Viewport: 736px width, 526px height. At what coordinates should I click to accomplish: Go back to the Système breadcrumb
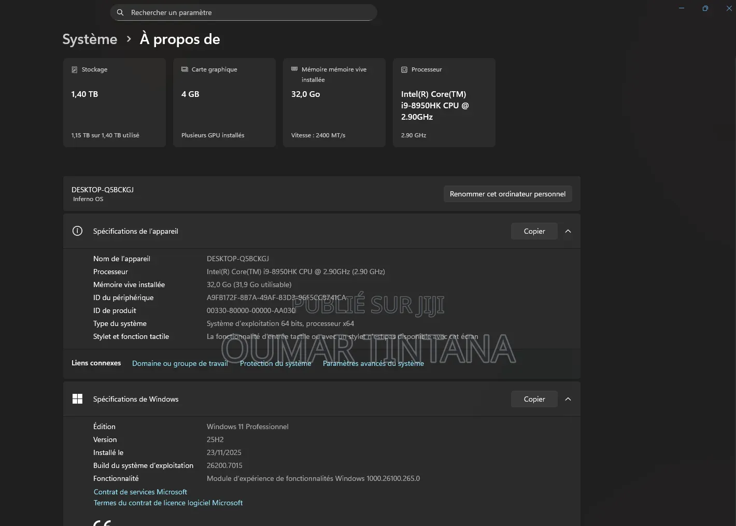click(90, 39)
